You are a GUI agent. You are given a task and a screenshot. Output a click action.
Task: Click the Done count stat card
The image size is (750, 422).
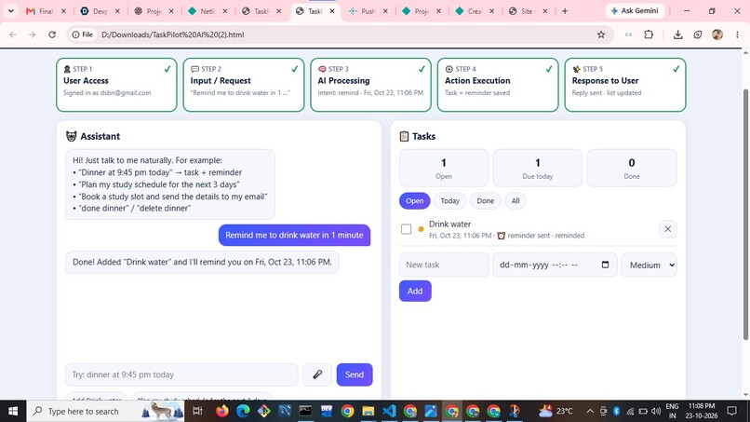[x=632, y=168]
